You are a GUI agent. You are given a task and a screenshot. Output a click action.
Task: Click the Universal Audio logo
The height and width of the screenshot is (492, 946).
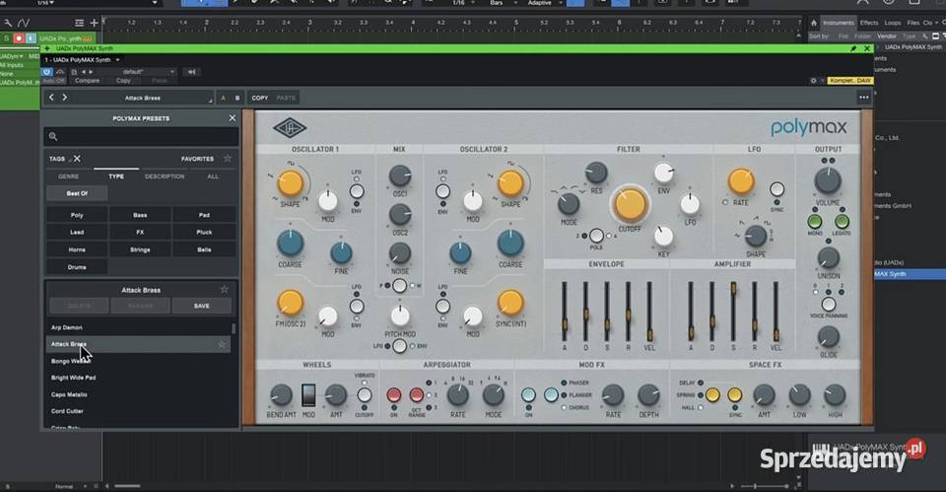click(x=290, y=128)
